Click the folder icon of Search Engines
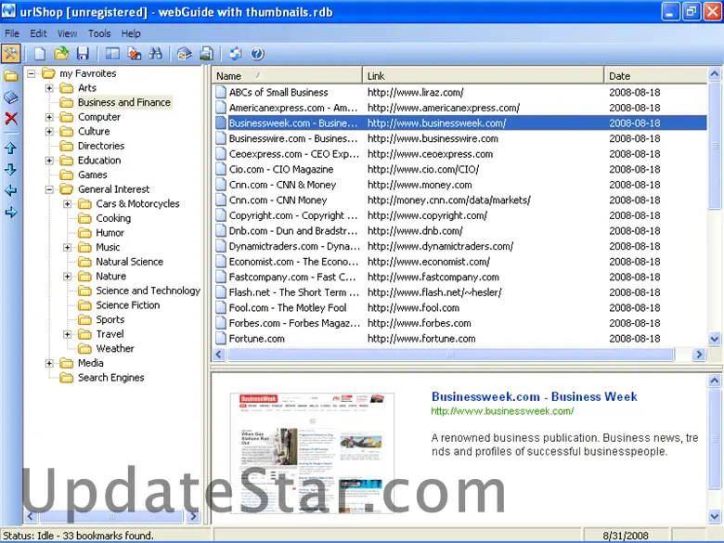The width and height of the screenshot is (724, 543). pyautogui.click(x=67, y=378)
